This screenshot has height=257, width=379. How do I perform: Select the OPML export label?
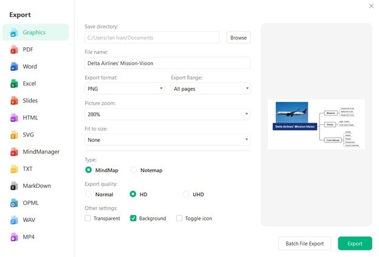(31, 203)
